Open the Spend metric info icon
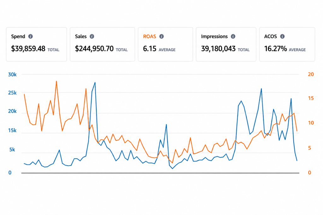The width and height of the screenshot is (323, 215). click(31, 37)
